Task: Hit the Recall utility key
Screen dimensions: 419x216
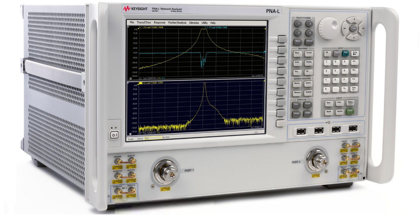Action: [x=328, y=112]
